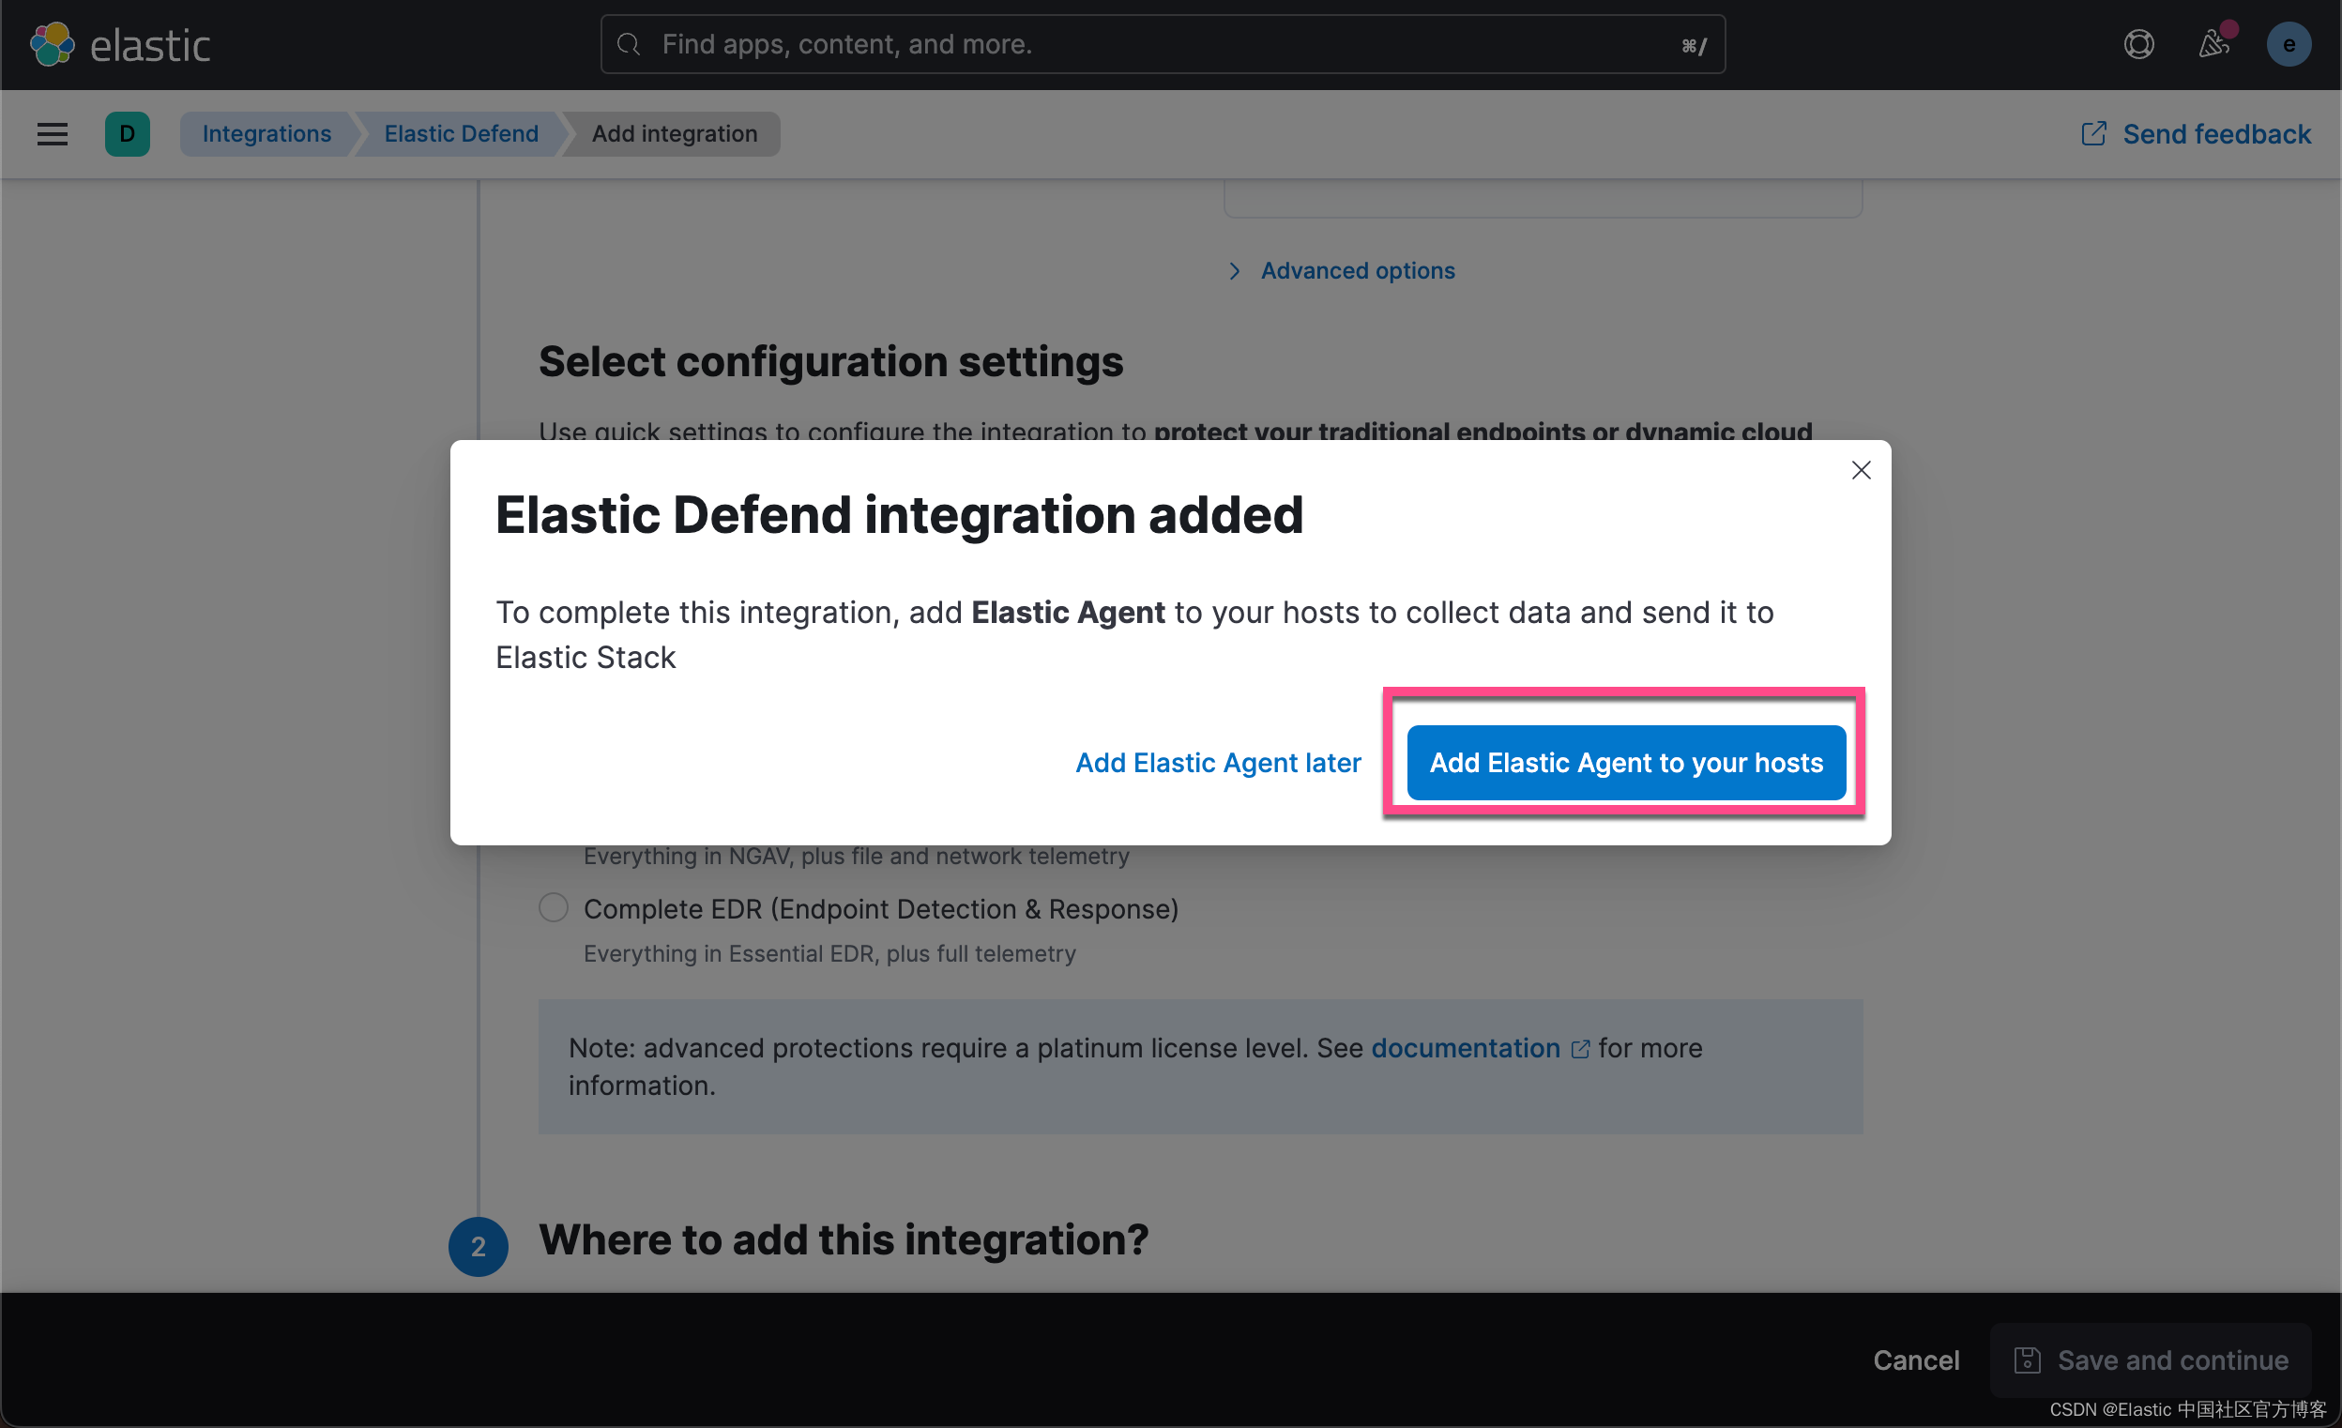Click the 'Elastic Defend integration added' title
This screenshot has height=1428, width=2342.
(x=899, y=516)
